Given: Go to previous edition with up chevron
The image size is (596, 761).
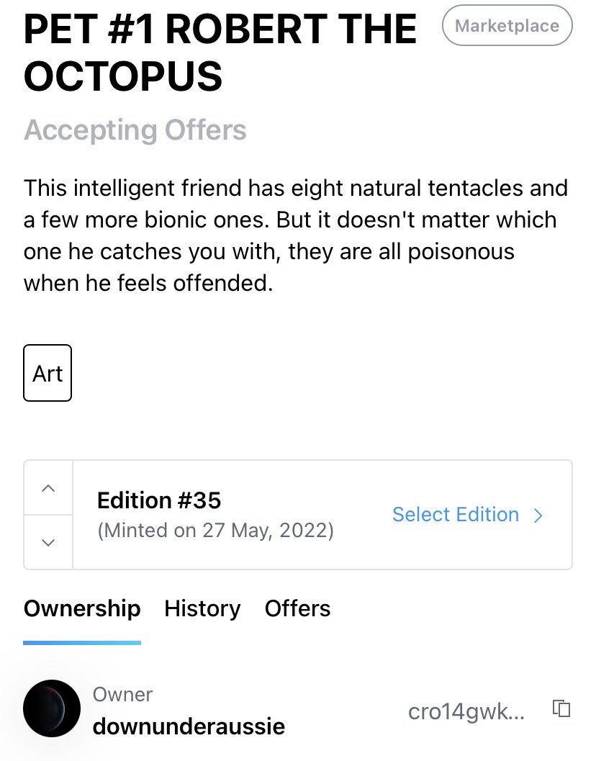Looking at the screenshot, I should tap(48, 487).
